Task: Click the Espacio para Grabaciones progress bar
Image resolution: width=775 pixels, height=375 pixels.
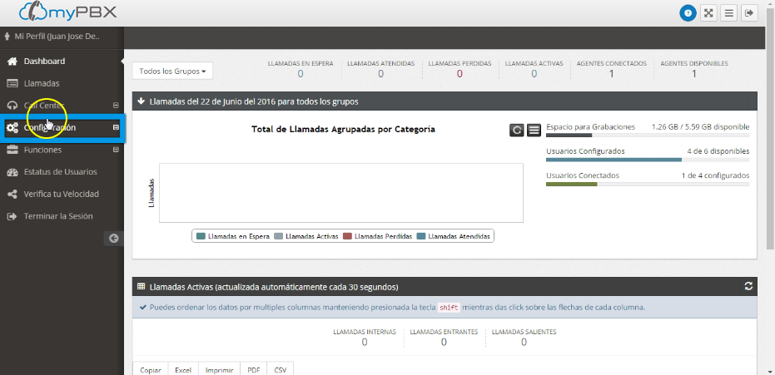Action: [648, 135]
